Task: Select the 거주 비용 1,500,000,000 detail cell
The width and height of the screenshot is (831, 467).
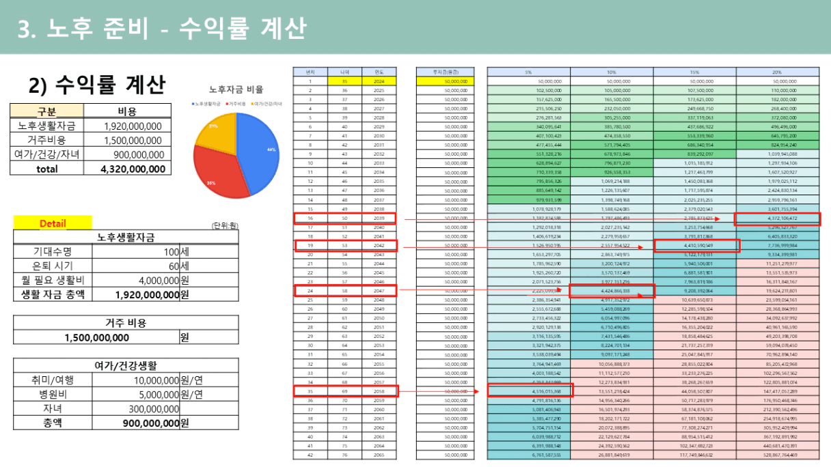Action: (96, 337)
